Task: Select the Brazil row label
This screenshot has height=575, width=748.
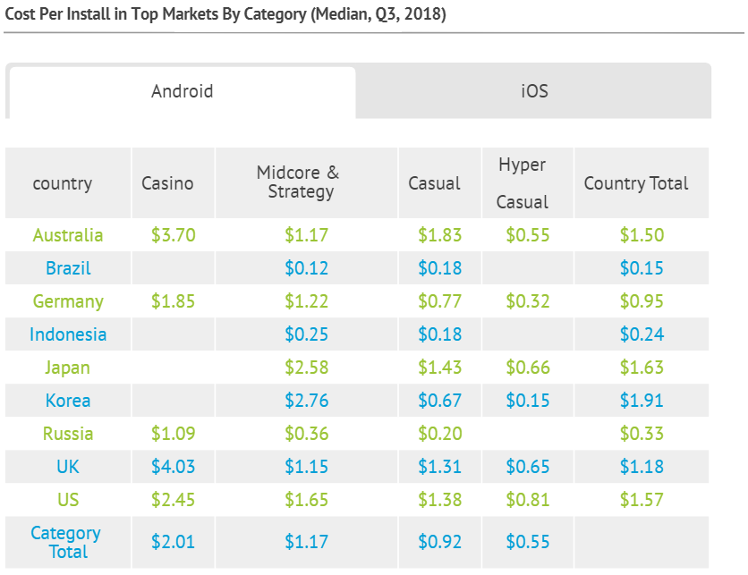Action: click(68, 268)
